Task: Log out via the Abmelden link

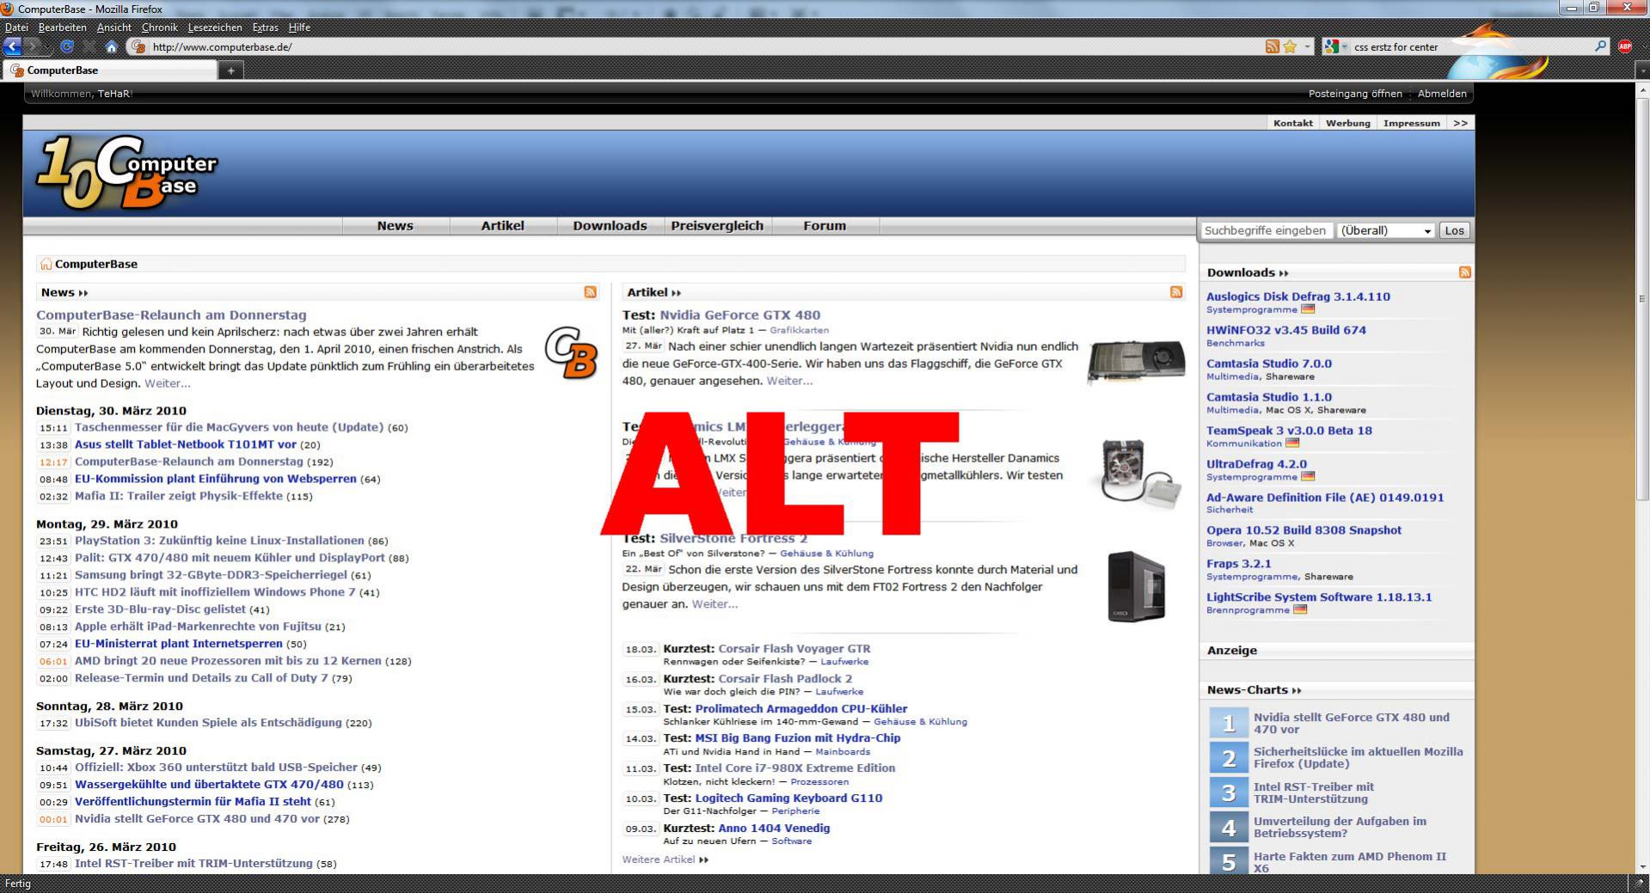Action: tap(1442, 94)
